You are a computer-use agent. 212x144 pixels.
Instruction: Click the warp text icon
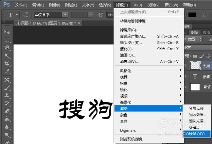[204, 15]
